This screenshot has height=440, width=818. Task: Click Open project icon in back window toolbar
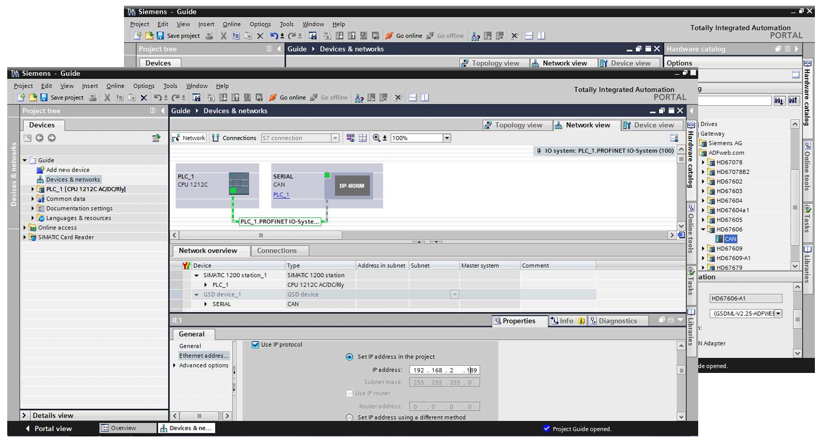(x=149, y=36)
